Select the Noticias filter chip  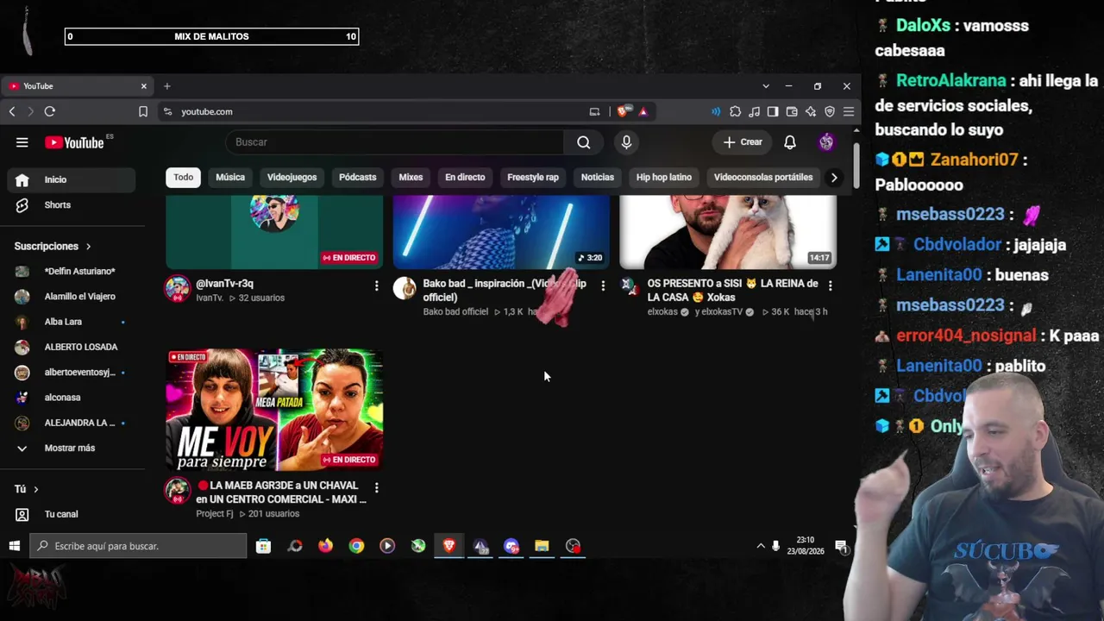click(x=598, y=178)
